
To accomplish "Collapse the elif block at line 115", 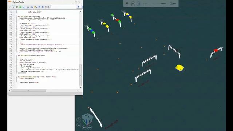I will point(16,27).
